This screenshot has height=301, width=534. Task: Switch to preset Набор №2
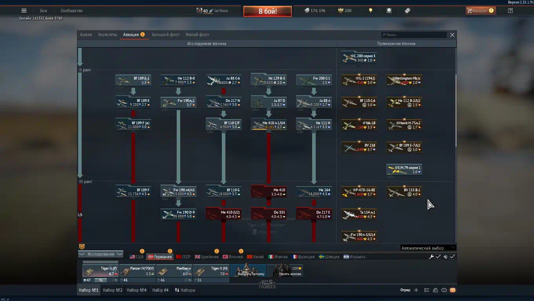tap(113, 290)
